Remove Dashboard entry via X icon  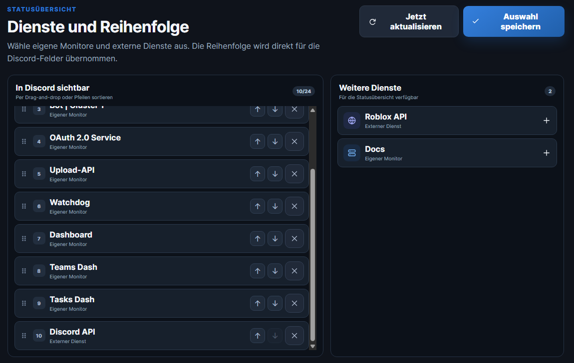tap(294, 239)
